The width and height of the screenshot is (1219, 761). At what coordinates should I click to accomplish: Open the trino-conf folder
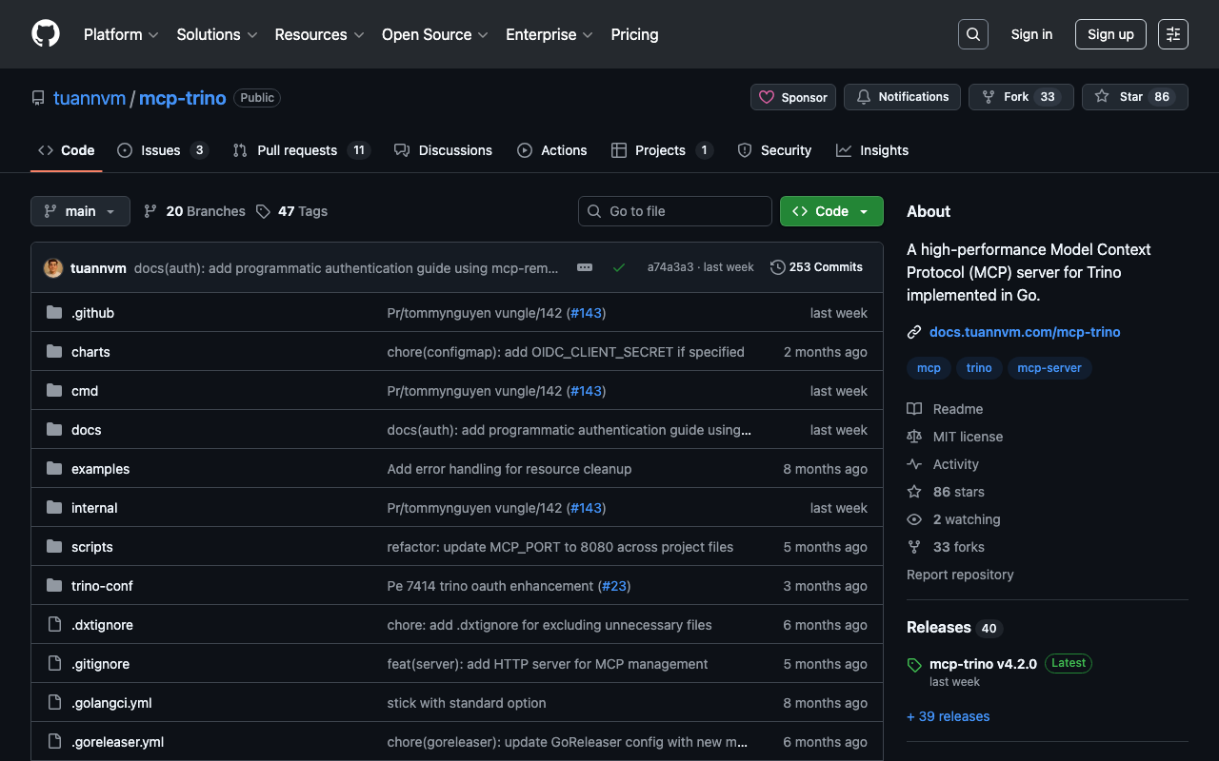(x=102, y=586)
